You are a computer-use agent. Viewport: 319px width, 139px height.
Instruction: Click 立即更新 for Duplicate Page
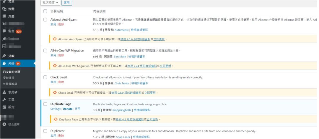pyautogui.click(x=152, y=120)
